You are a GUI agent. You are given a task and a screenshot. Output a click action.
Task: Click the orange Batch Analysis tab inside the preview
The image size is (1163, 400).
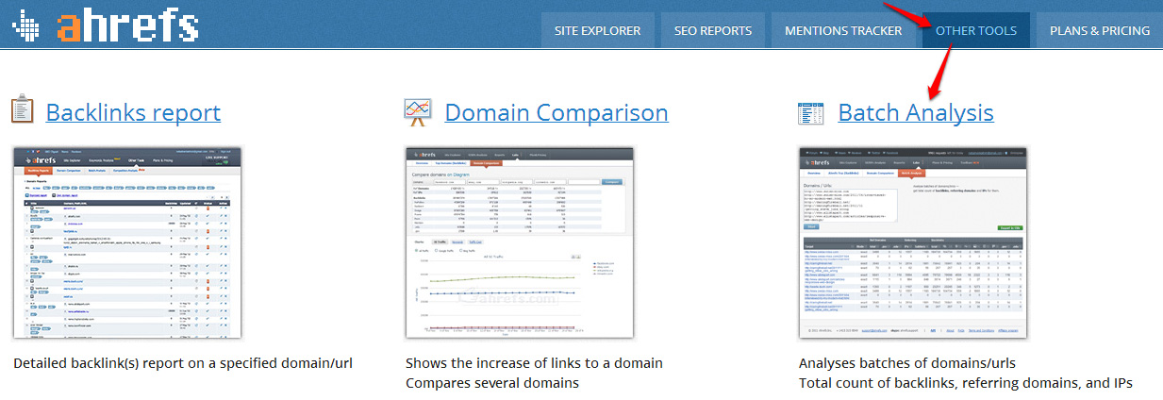click(x=911, y=173)
